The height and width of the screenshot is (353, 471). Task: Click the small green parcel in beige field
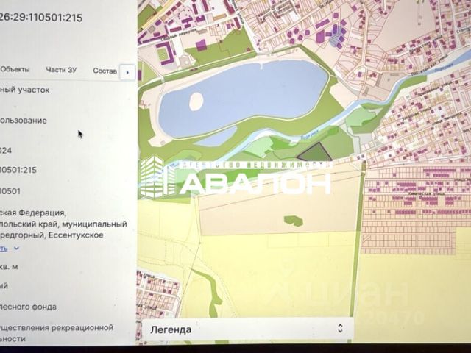tap(293, 221)
